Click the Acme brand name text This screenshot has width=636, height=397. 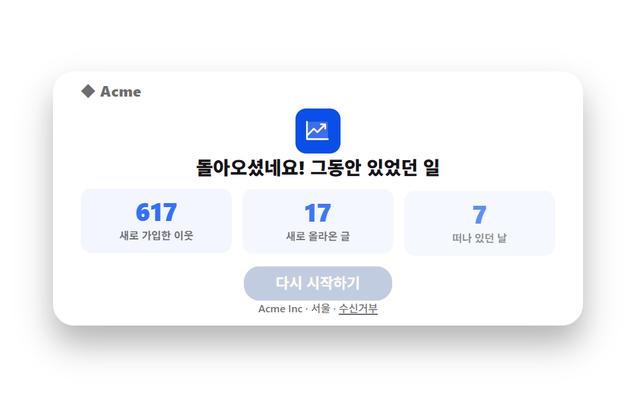121,91
